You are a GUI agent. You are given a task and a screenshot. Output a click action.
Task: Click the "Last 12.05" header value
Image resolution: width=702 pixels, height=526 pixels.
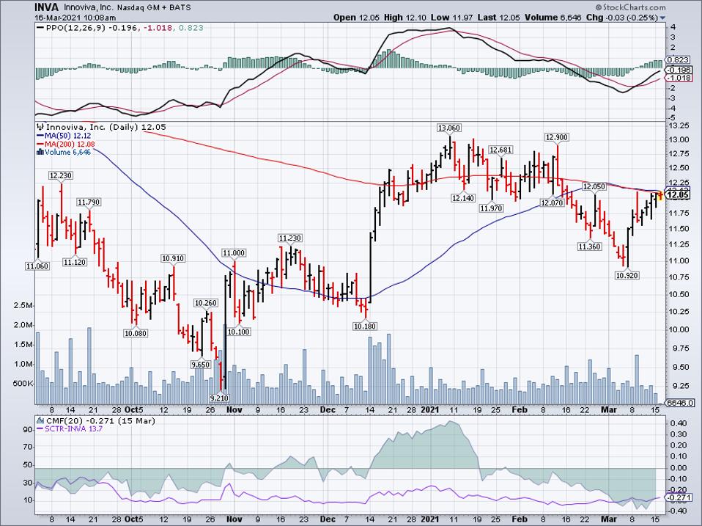(x=498, y=18)
